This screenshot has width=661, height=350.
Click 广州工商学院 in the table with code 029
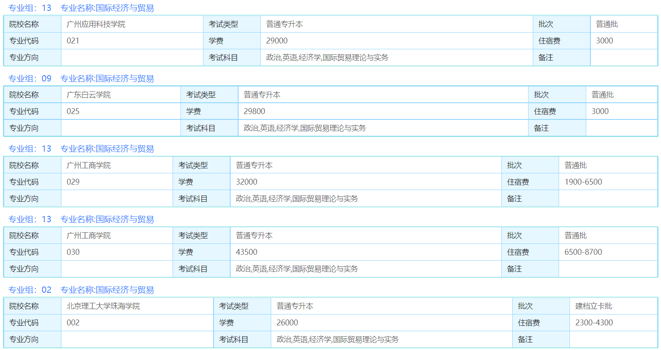(x=89, y=165)
